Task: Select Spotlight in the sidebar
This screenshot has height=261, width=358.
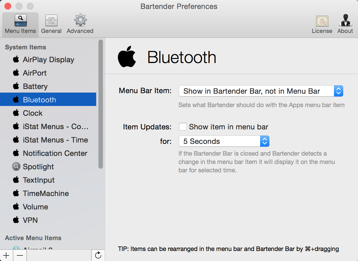Action: 48,166
